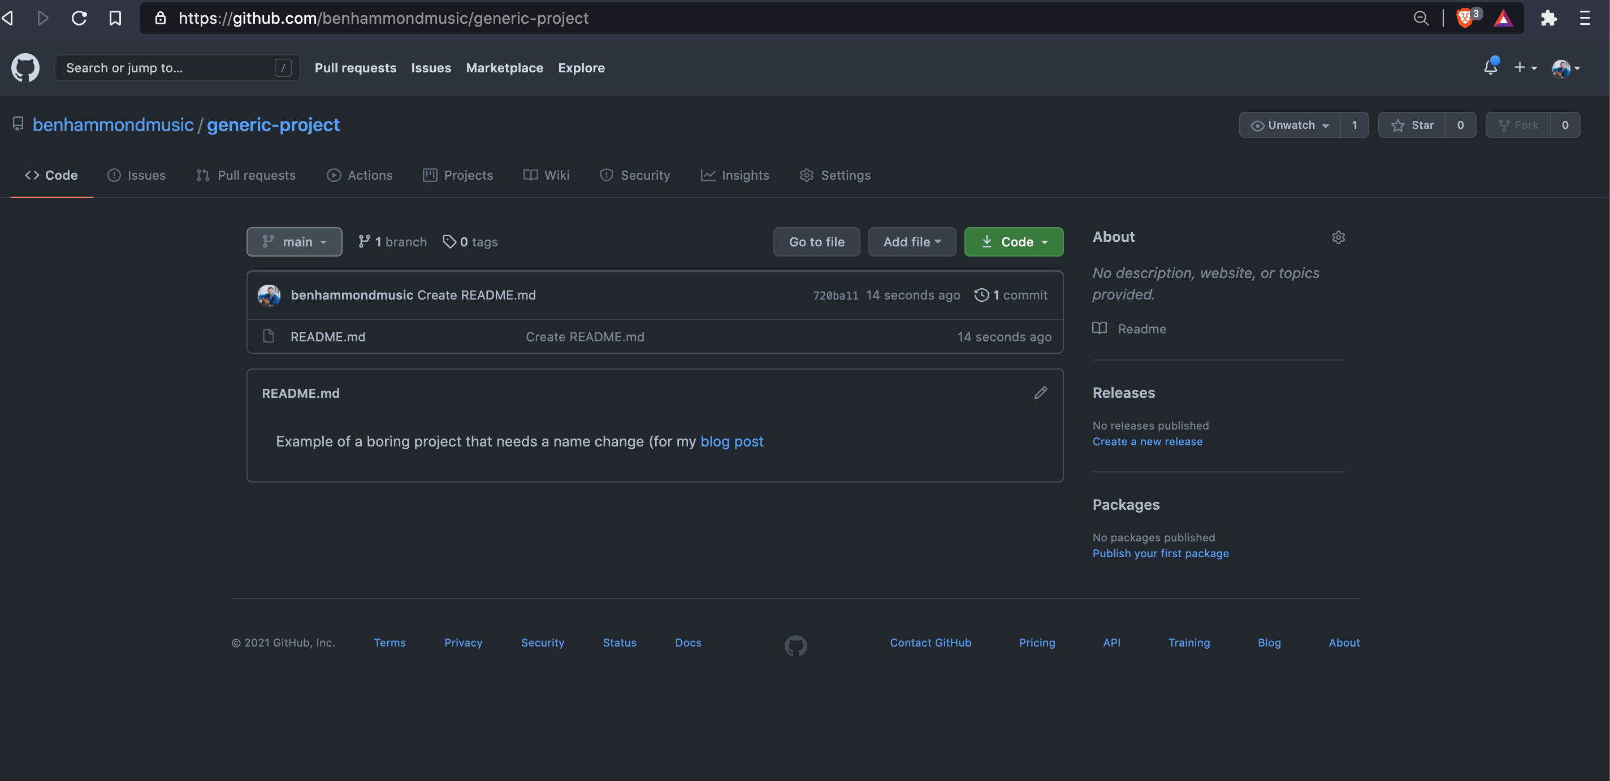Image resolution: width=1610 pixels, height=781 pixels.
Task: Open the notifications bell
Action: point(1491,67)
